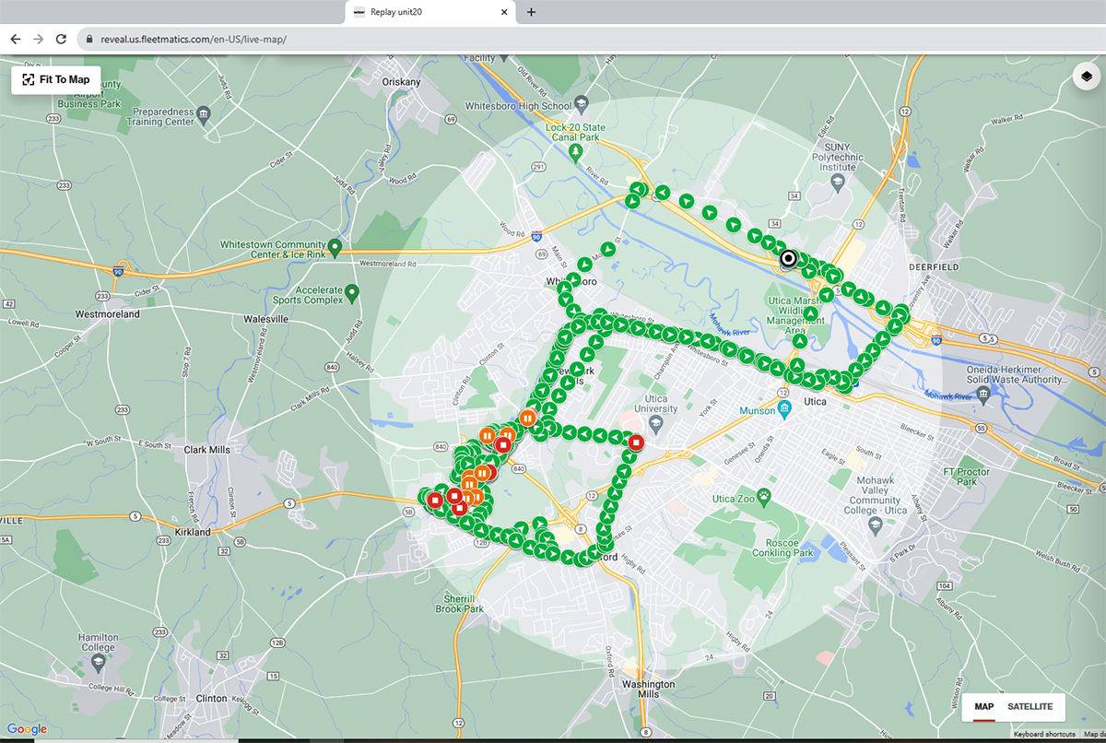This screenshot has width=1106, height=743.
Task: Click the Preparedness Training Center marker
Action: pyautogui.click(x=204, y=114)
